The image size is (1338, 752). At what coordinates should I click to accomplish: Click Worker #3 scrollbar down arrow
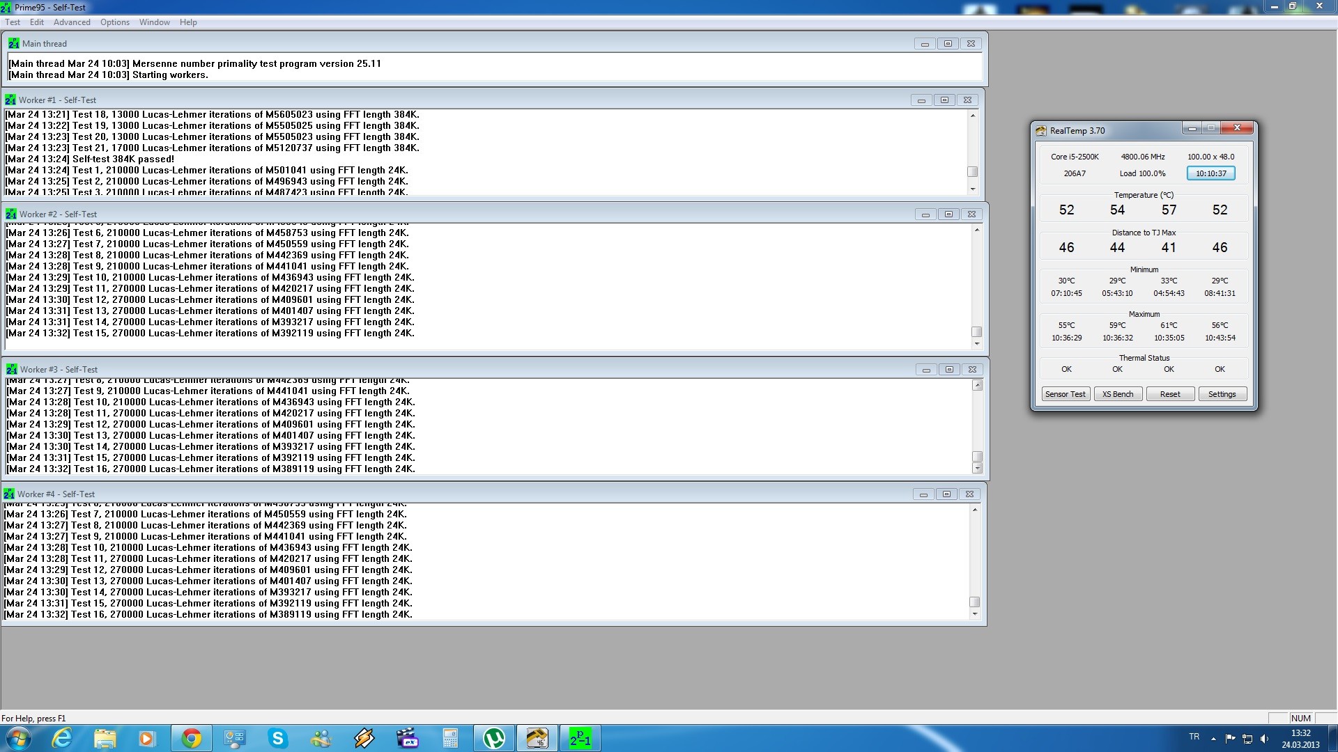point(977,468)
